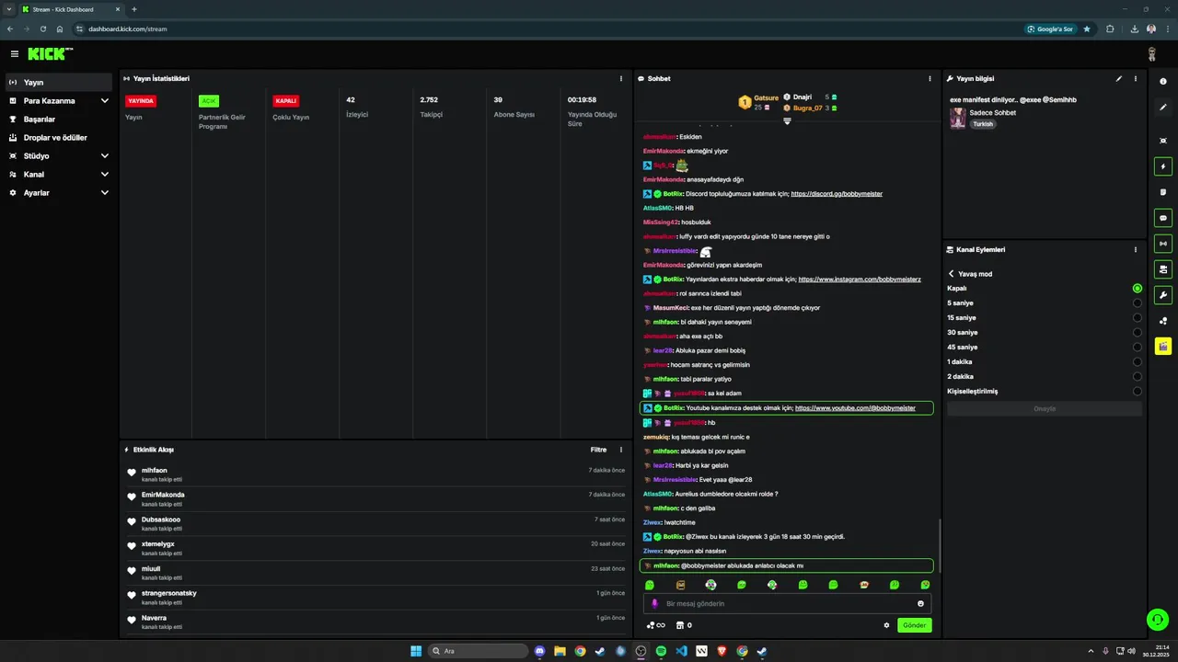This screenshot has width=1178, height=662.
Task: Open Yayın bilgisi panel three-dot menu
Action: tap(1136, 79)
